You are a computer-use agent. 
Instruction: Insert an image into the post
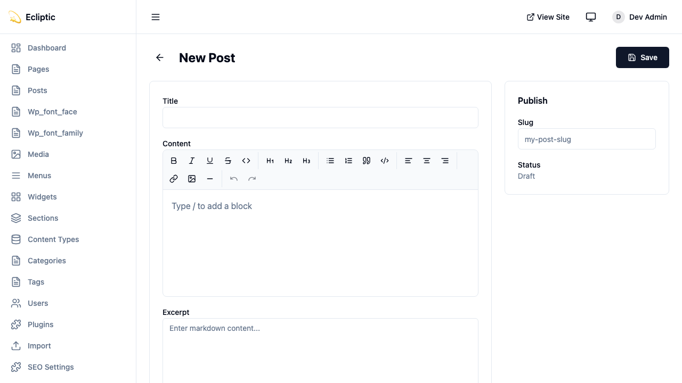192,179
